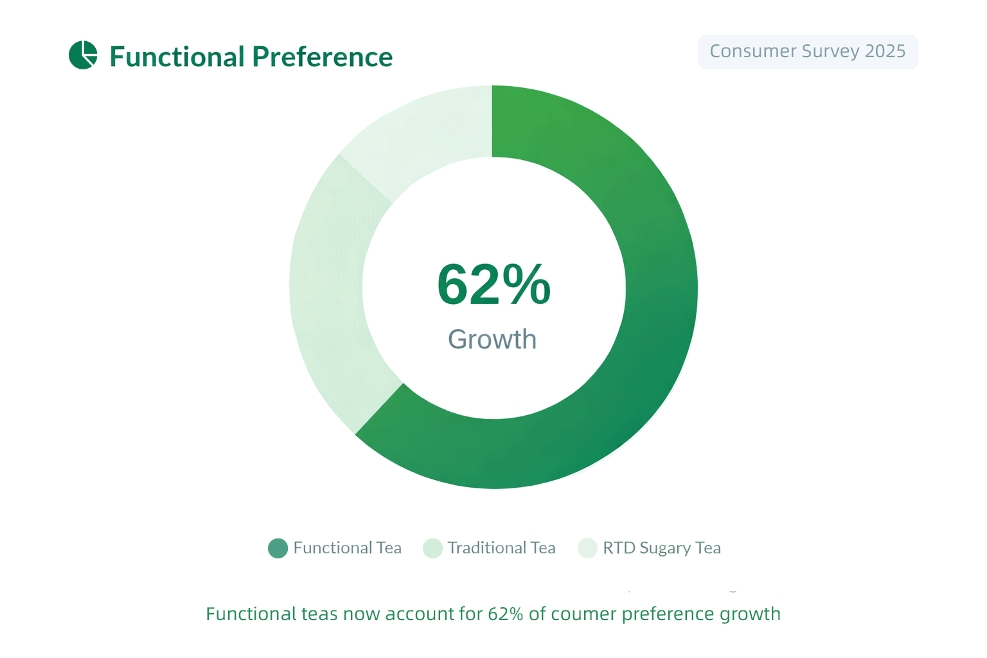The height and width of the screenshot is (658, 987).
Task: Toggle Functional Tea legend label
Action: coord(347,547)
